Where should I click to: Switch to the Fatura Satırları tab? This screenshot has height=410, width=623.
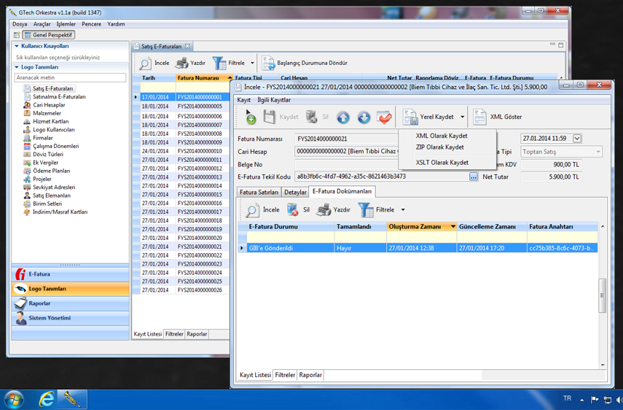click(259, 193)
